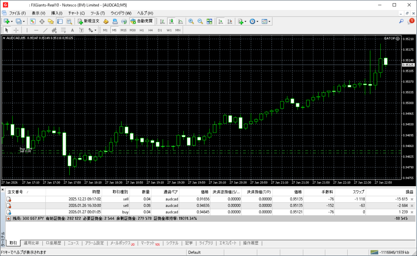This screenshot has height=256, width=417.
Task: Zoom in on the chart
Action: (191, 21)
